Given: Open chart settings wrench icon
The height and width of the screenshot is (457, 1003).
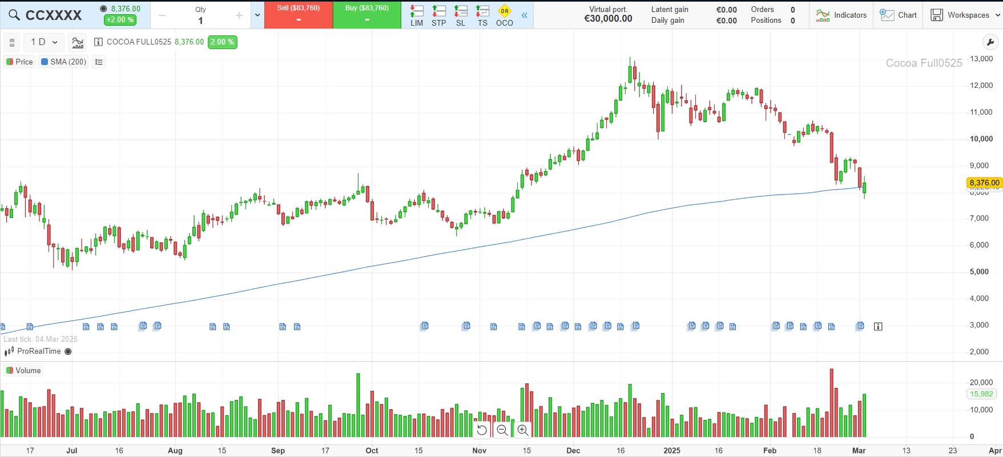Looking at the screenshot, I should tap(990, 42).
